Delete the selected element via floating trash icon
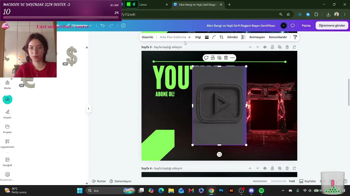This screenshot has height=196, width=350. click(226, 58)
